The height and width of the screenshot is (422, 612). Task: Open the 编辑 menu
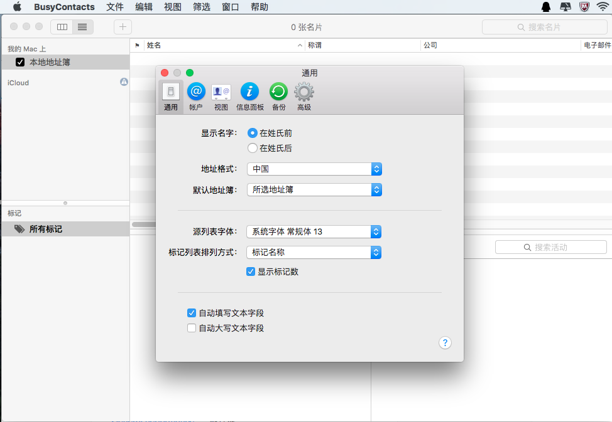[x=144, y=7]
